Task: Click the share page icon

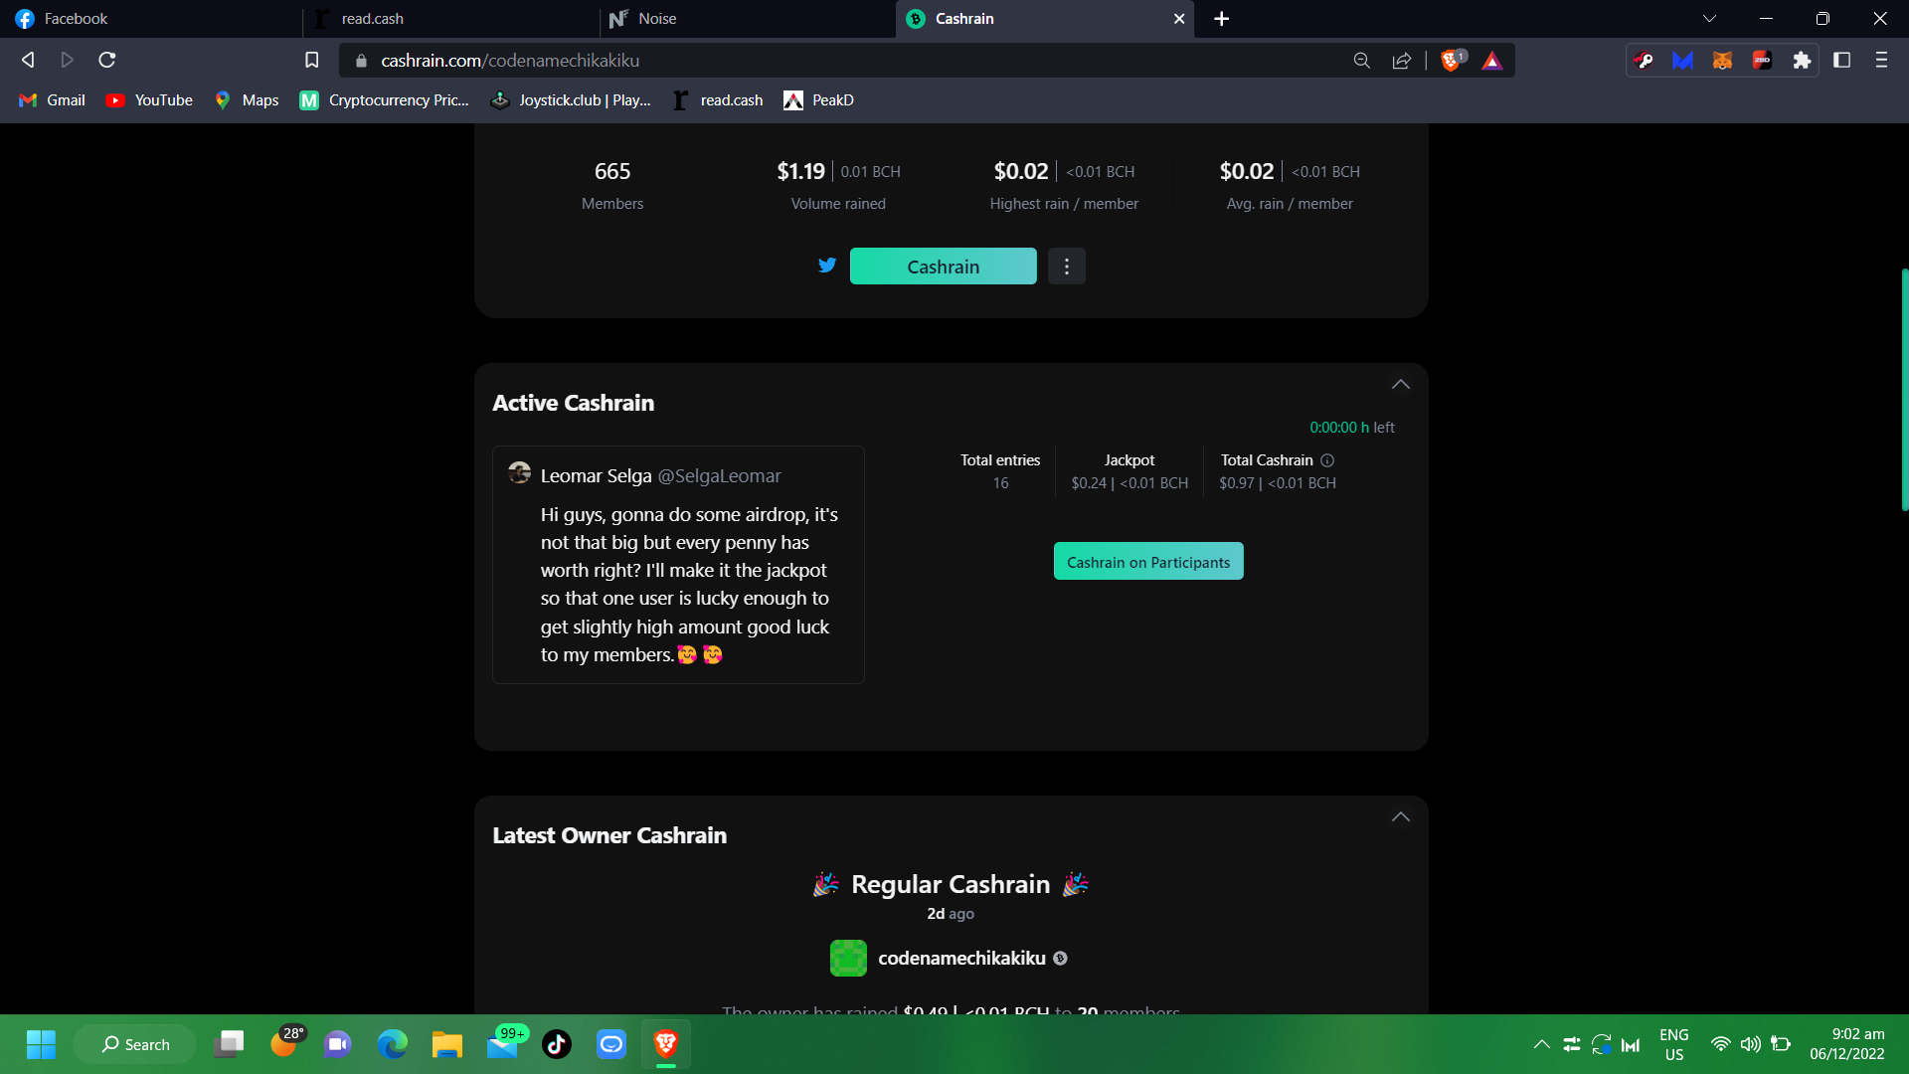Action: 1402,61
